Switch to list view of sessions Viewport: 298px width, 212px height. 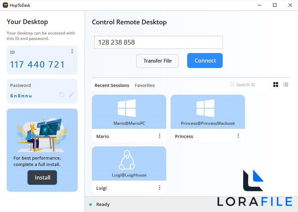(x=286, y=85)
